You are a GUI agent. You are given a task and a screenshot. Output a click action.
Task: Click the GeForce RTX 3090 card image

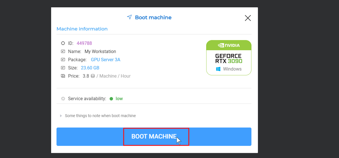pyautogui.click(x=229, y=58)
